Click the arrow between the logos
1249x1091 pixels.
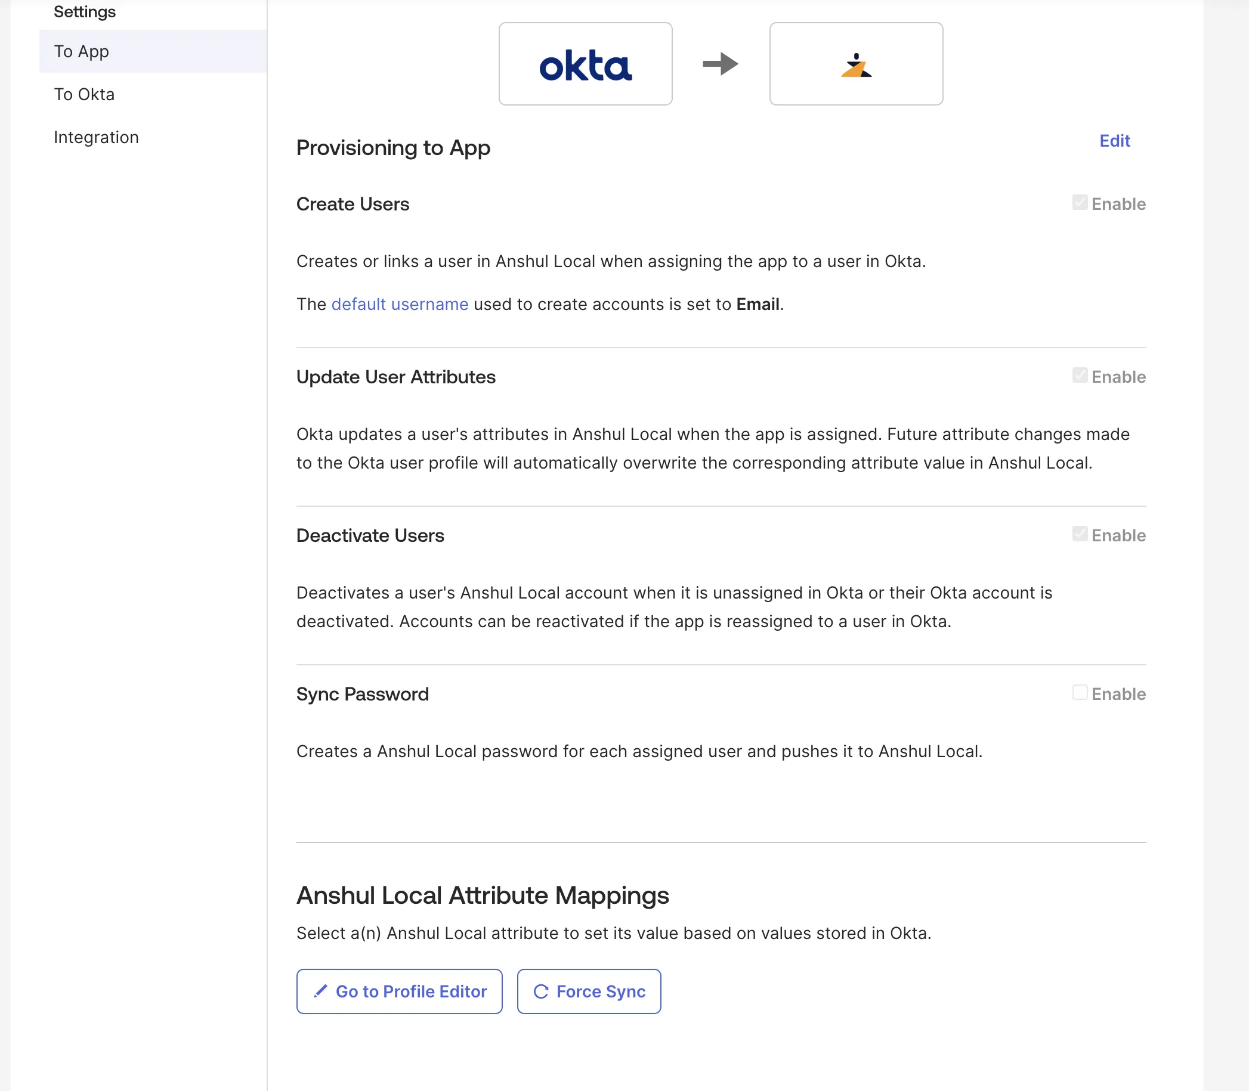click(x=721, y=64)
